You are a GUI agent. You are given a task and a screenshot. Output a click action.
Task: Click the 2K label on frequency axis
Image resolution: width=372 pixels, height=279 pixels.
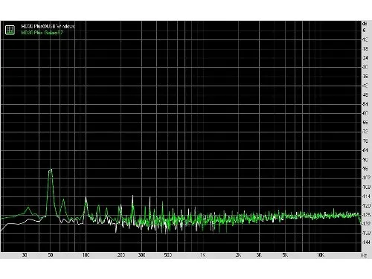[238, 255]
